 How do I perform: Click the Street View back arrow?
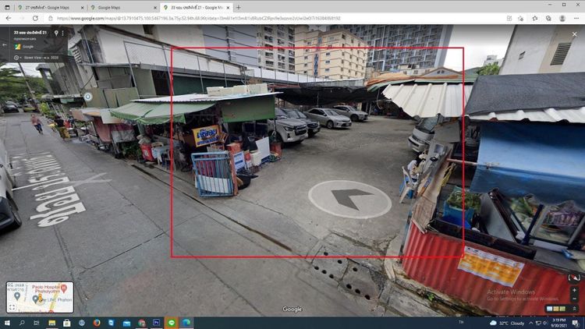coord(5,44)
